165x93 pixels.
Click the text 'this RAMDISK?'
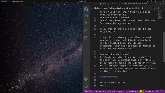[108, 32]
